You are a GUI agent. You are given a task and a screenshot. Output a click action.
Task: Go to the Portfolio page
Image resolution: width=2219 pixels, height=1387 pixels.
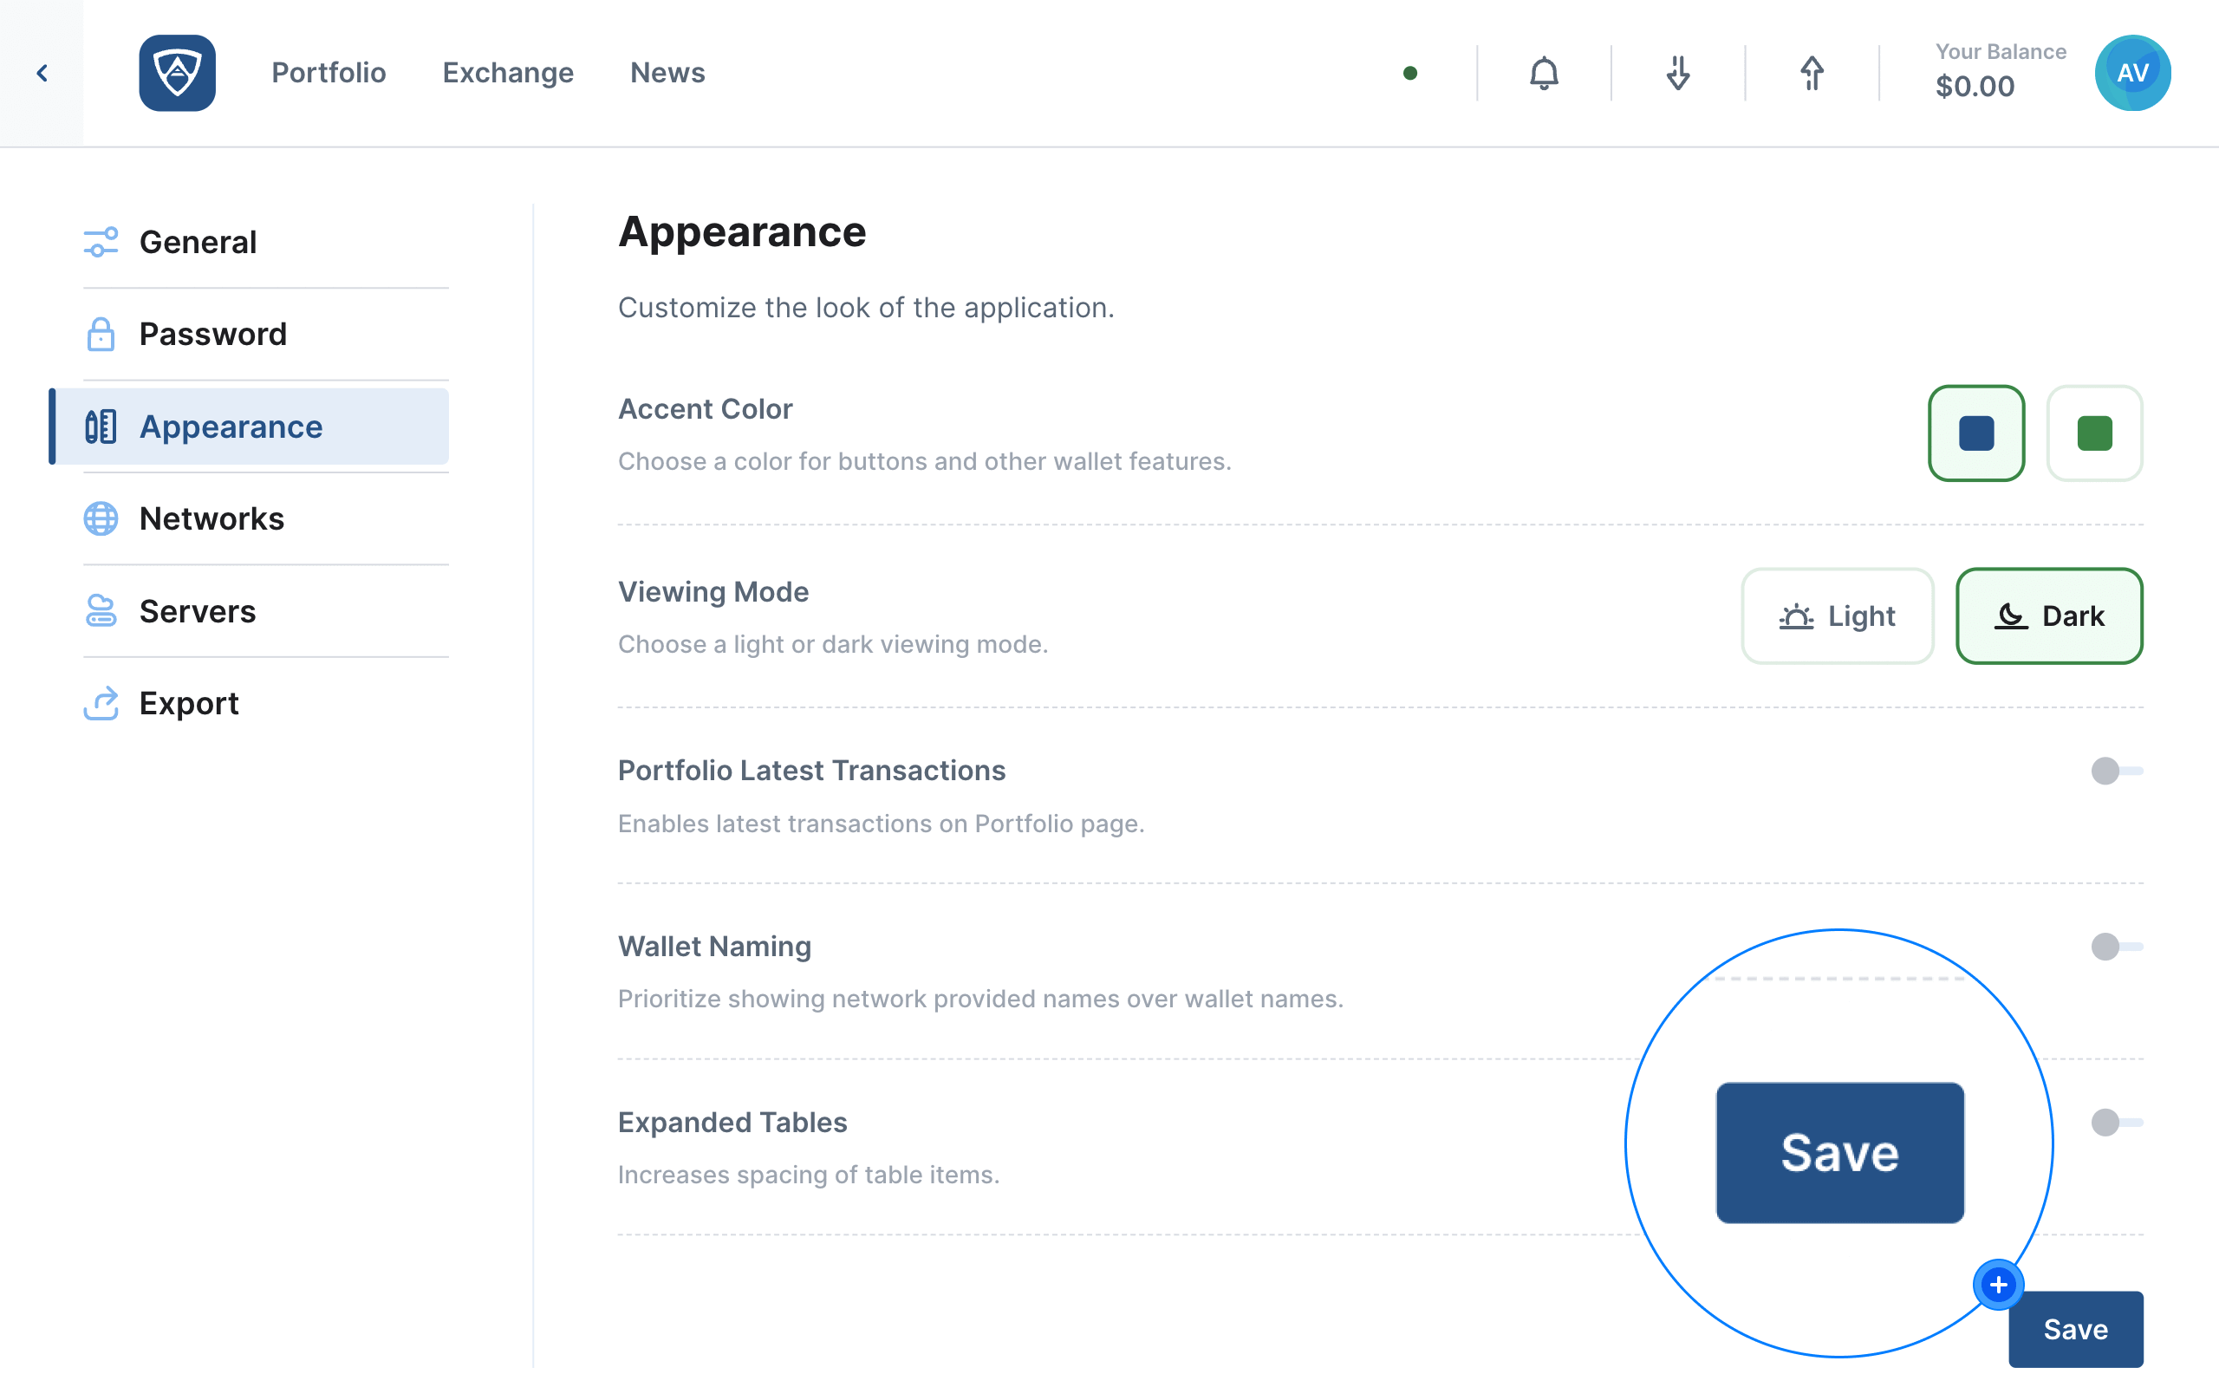click(329, 73)
